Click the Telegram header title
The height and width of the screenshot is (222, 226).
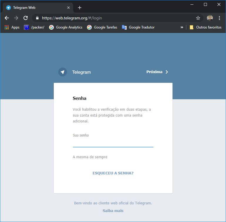pyautogui.click(x=81, y=72)
